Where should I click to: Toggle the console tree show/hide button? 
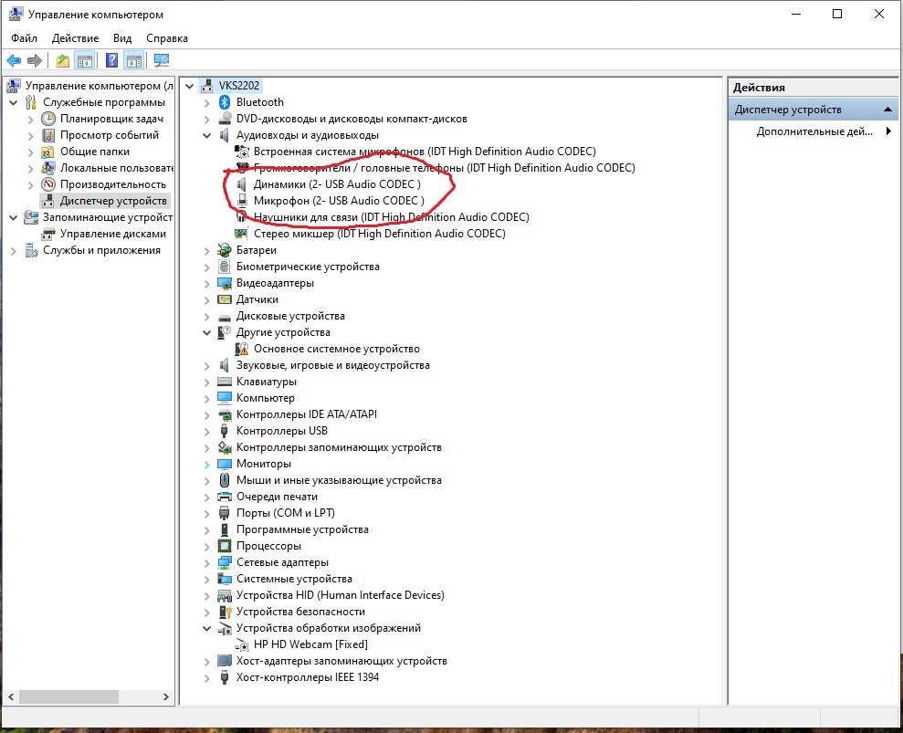85,61
